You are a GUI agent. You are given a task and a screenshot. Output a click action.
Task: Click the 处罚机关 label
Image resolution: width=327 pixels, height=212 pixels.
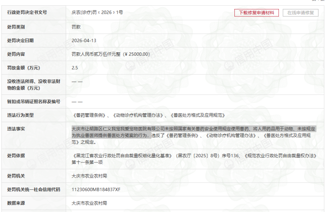coord(16,176)
